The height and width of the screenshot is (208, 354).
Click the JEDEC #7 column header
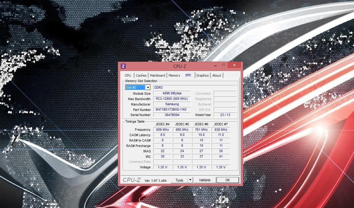coord(221,124)
